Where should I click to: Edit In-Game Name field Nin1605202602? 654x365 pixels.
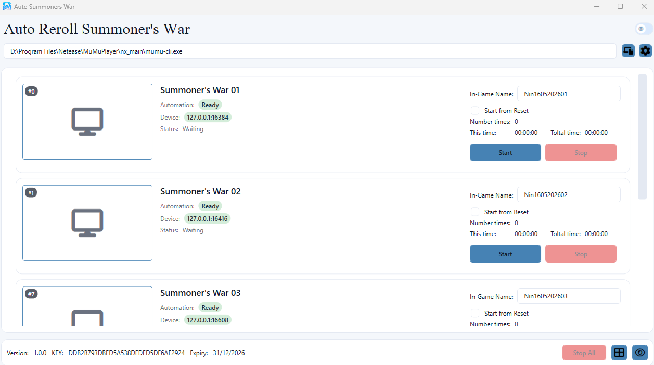point(569,195)
